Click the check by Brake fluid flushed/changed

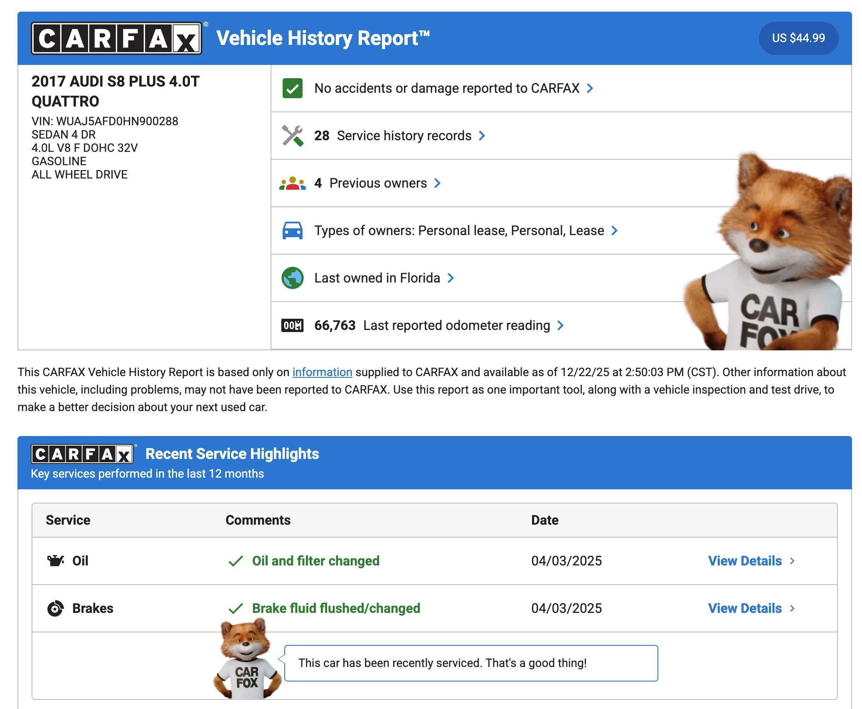point(236,608)
